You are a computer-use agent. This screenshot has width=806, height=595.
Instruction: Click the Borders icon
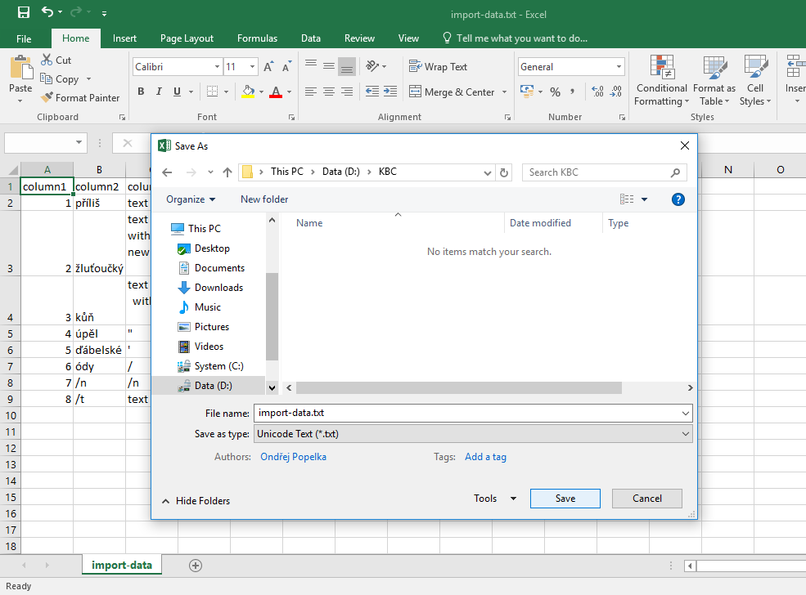[212, 92]
